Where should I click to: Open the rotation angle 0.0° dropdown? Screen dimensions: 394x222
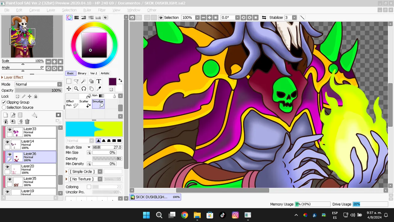click(237, 18)
